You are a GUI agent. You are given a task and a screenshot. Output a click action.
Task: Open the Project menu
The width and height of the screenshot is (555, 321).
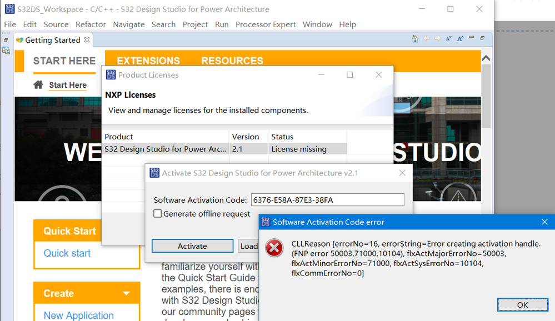(x=195, y=24)
